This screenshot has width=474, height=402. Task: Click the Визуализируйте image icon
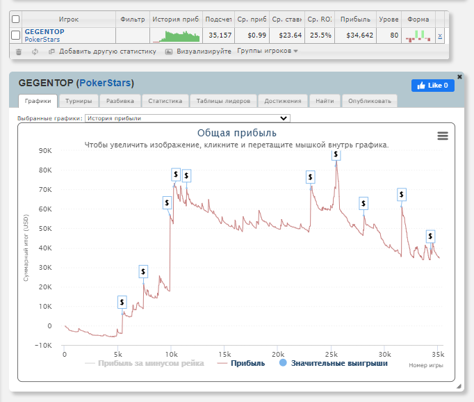pos(169,51)
